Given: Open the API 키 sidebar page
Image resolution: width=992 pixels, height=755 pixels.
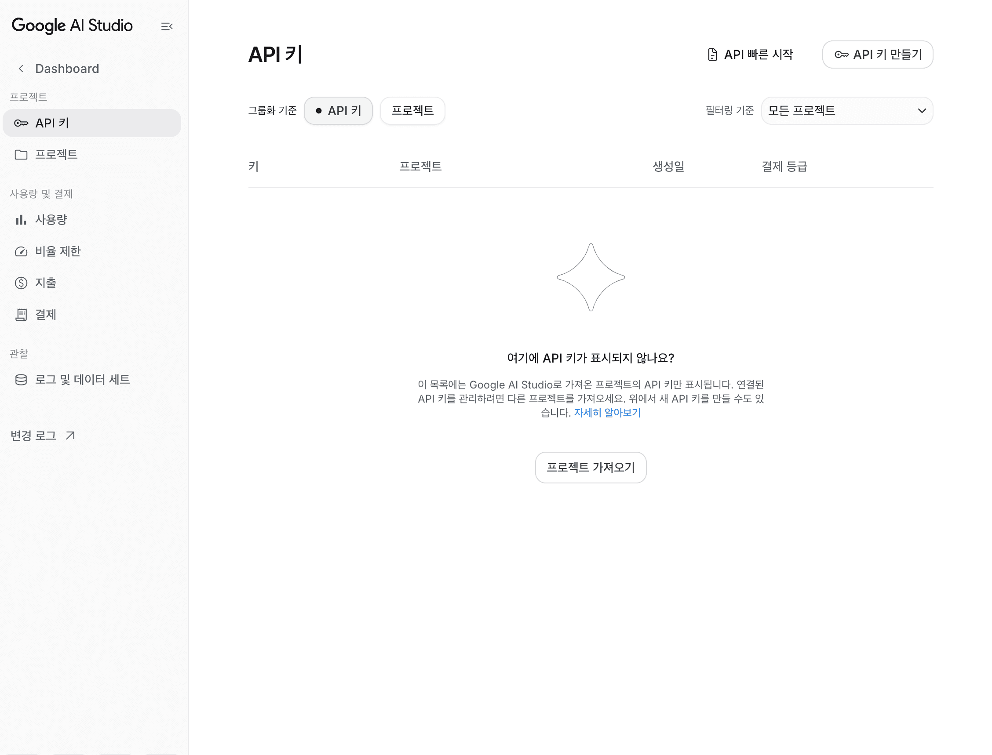Looking at the screenshot, I should 92,123.
